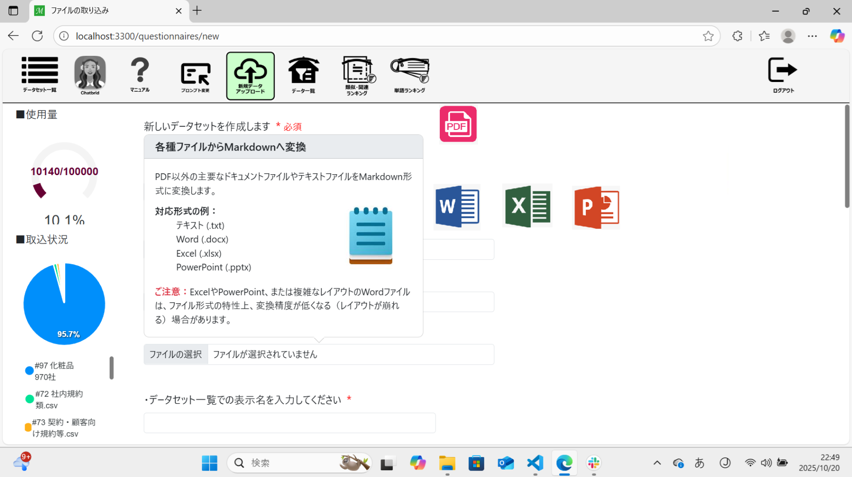
Task: Open the 単語ランキング icon
Action: (x=409, y=75)
